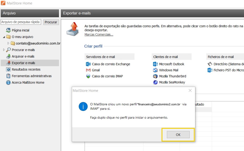Choose Mozilla SeaMonkey export profile
Screen dimensions: 244x151
[172, 82]
